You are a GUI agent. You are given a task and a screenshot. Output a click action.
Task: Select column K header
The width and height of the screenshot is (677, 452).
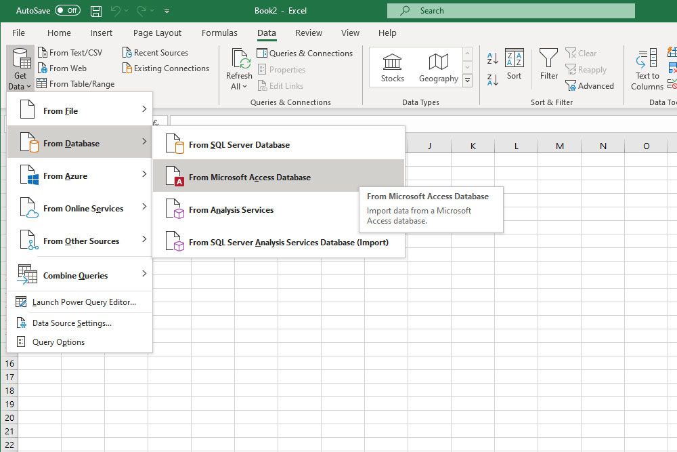point(473,146)
